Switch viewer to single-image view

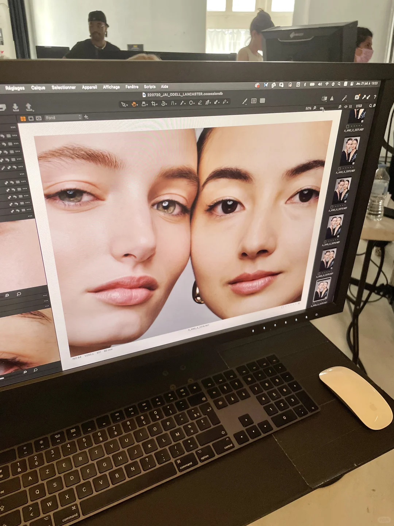tap(31, 118)
